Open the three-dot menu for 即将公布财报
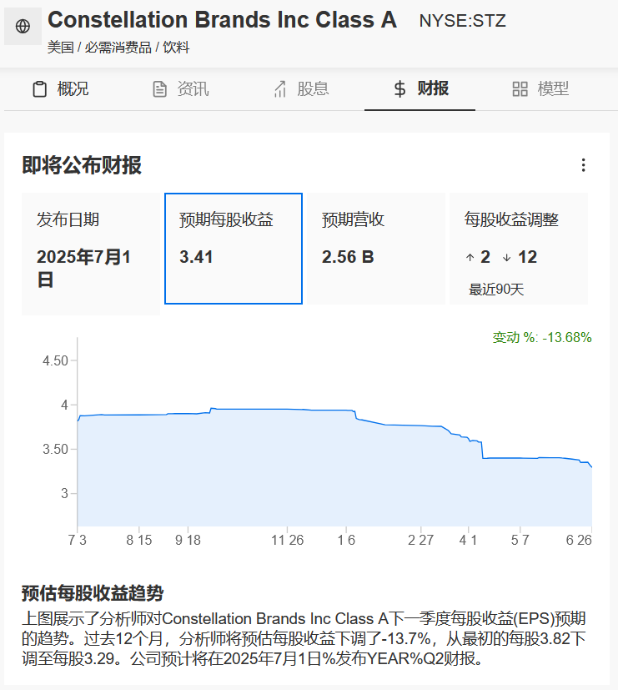 click(583, 165)
